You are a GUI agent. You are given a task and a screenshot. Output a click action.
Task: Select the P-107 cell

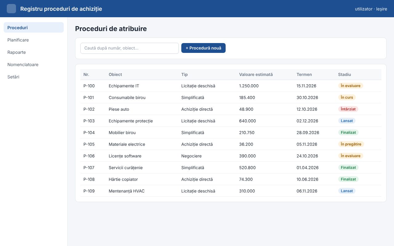click(89, 168)
